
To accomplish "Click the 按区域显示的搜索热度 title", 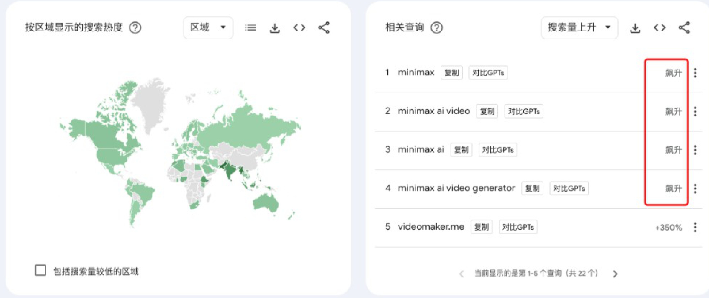I will tap(74, 27).
